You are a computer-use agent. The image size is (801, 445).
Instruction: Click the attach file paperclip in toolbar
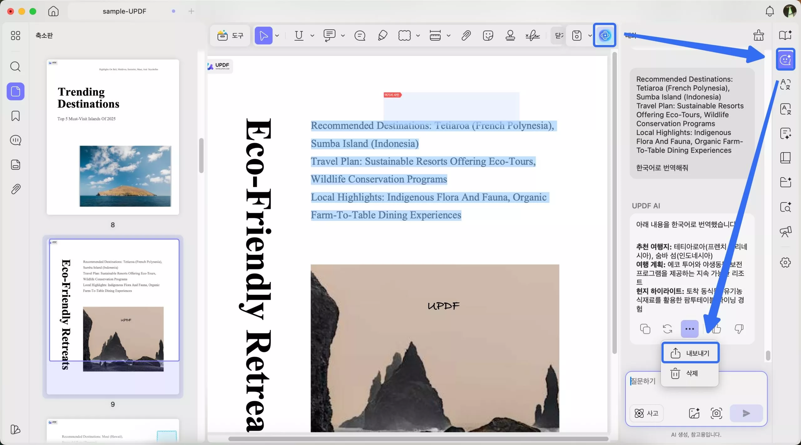coord(466,36)
